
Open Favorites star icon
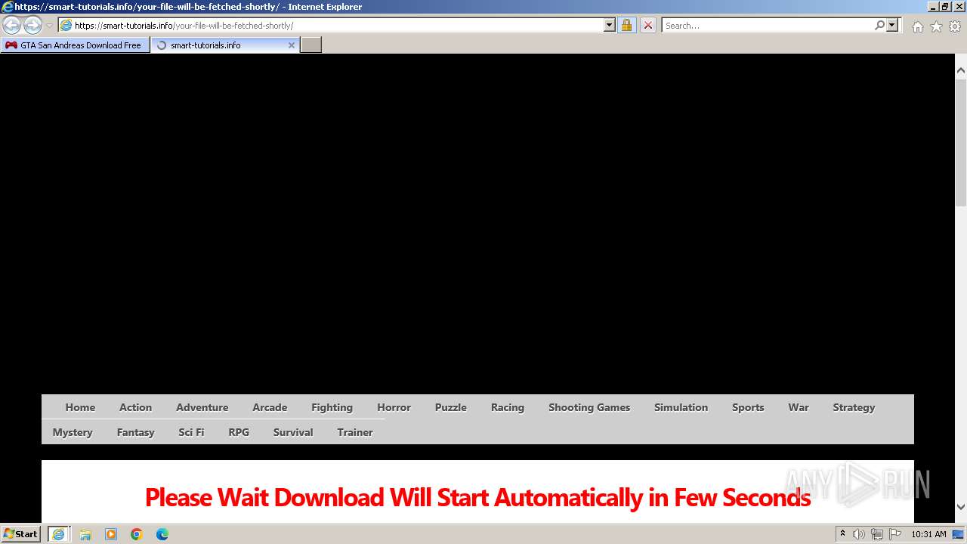click(936, 26)
